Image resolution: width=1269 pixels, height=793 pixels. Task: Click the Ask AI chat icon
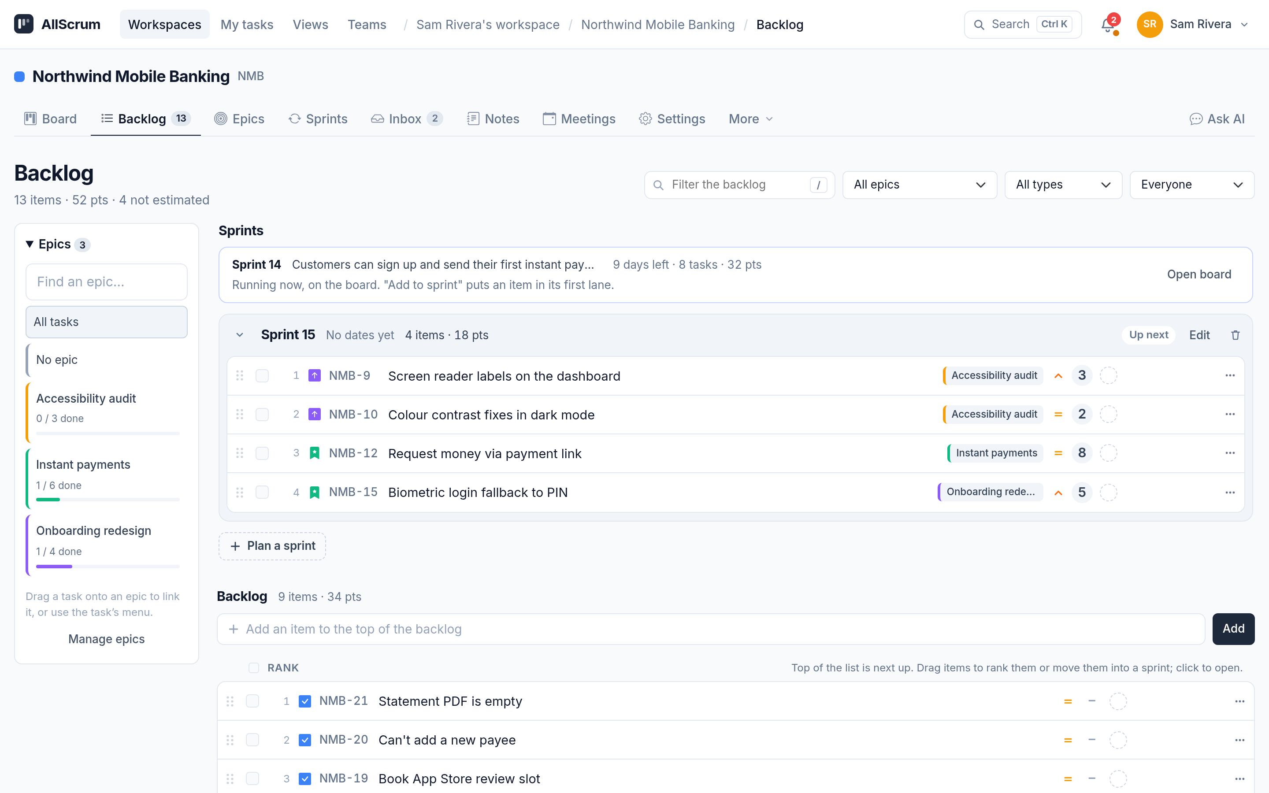[x=1196, y=119]
